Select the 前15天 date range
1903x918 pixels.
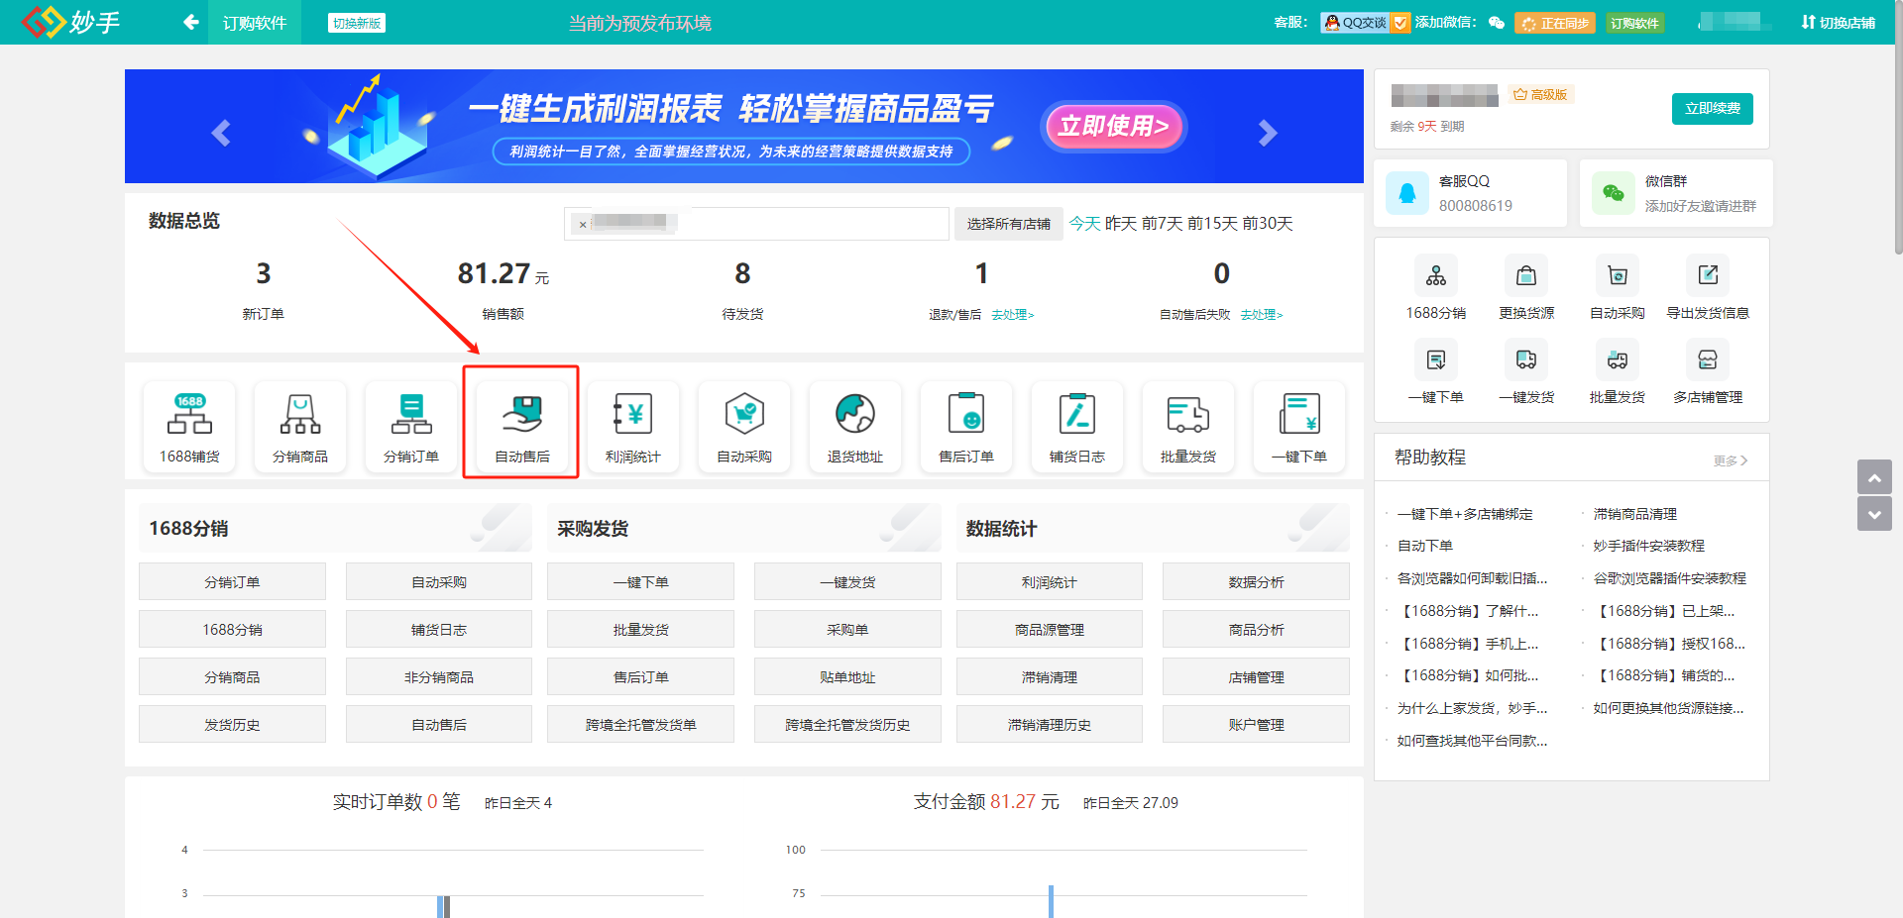point(1212,224)
